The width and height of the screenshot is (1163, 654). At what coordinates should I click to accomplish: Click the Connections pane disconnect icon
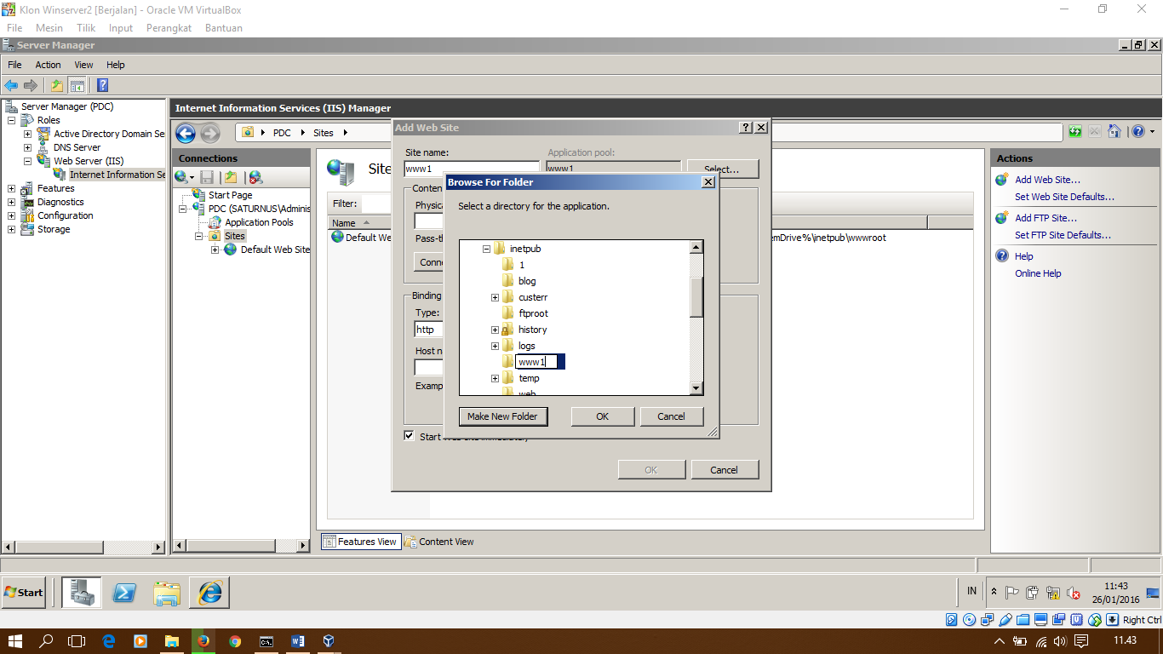[255, 177]
